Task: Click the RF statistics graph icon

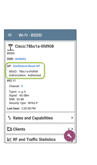Action: tap(9, 139)
